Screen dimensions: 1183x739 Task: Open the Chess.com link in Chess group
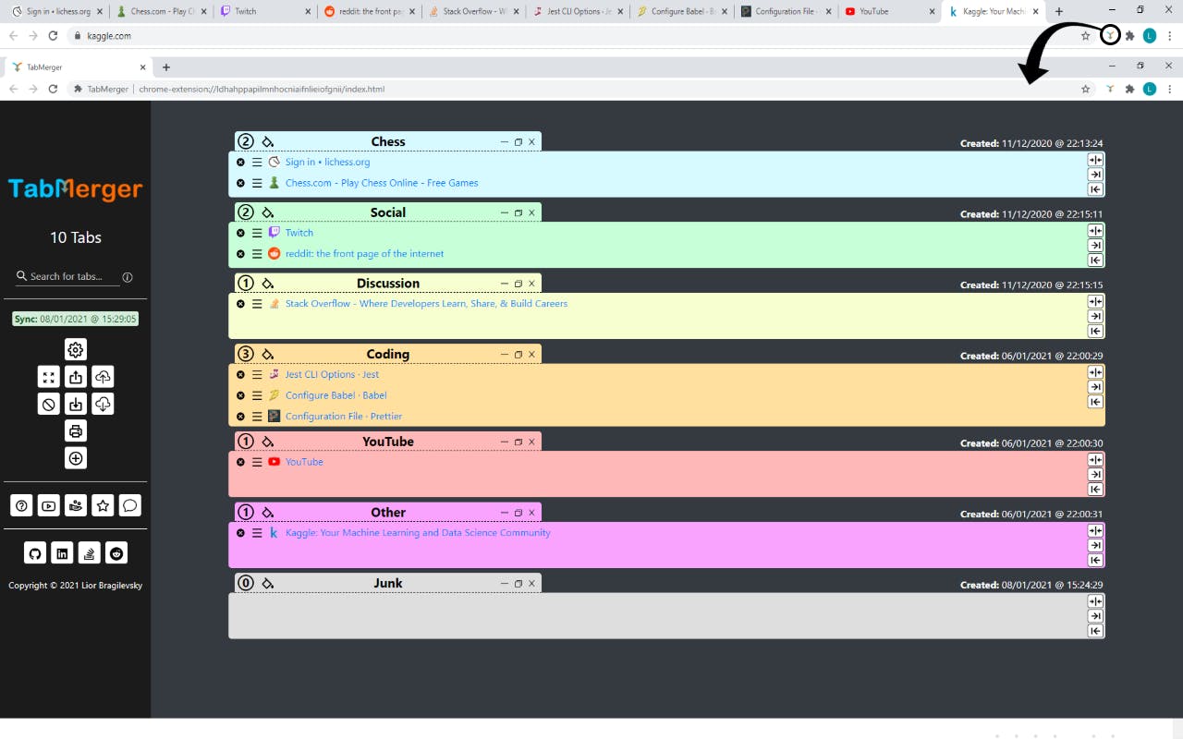[x=381, y=183]
